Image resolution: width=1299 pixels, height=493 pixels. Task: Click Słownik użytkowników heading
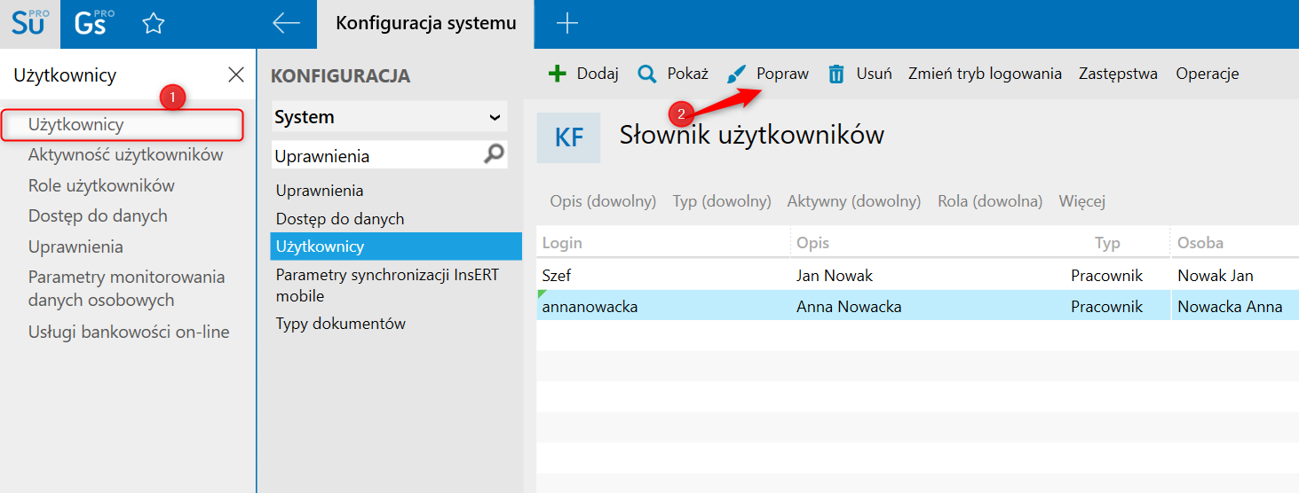click(x=751, y=135)
